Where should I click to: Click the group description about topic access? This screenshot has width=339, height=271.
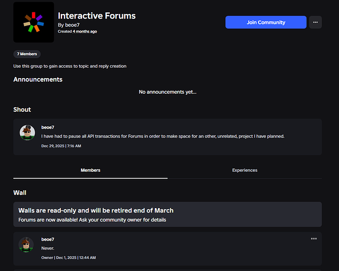coord(70,66)
